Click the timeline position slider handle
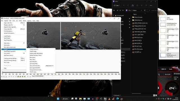Viewport: 180px width, 101px height. (3, 72)
